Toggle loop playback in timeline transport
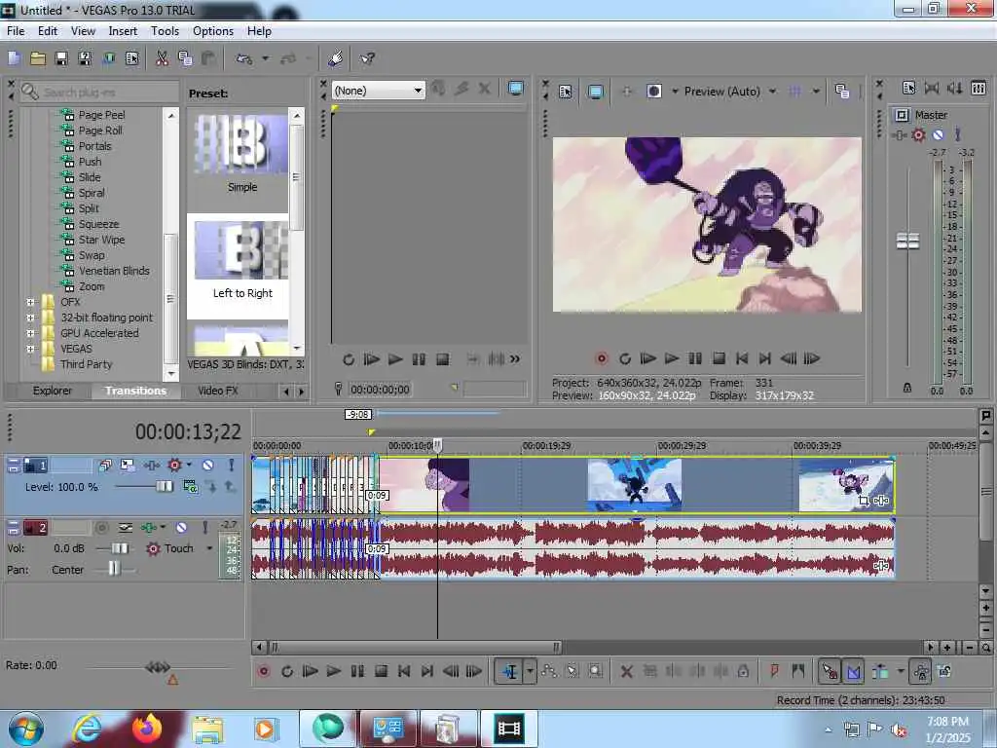Viewport: 997px width, 748px height. 287,671
